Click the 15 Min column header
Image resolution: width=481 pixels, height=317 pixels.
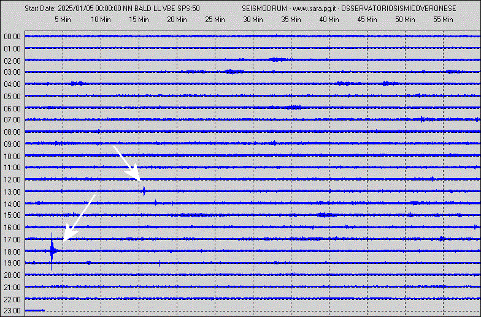click(x=139, y=20)
